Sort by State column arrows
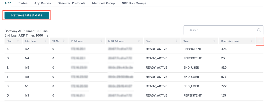Image resolution: width=267 pixels, height=102 pixels. click(177, 41)
